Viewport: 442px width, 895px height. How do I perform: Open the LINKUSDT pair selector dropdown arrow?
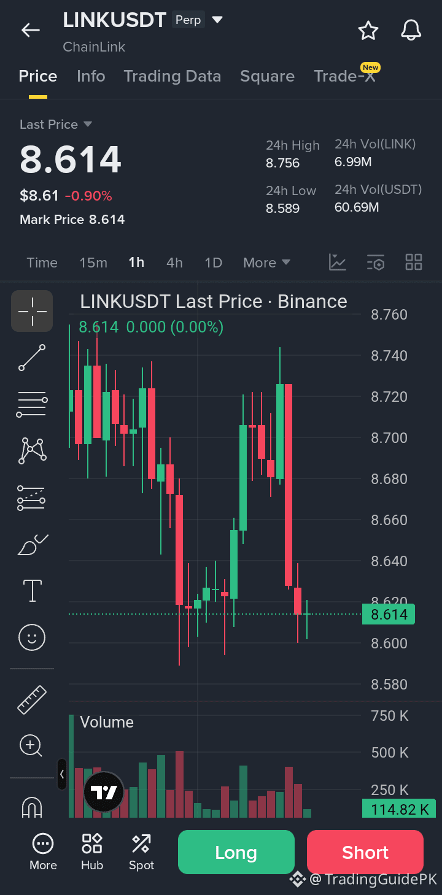217,20
